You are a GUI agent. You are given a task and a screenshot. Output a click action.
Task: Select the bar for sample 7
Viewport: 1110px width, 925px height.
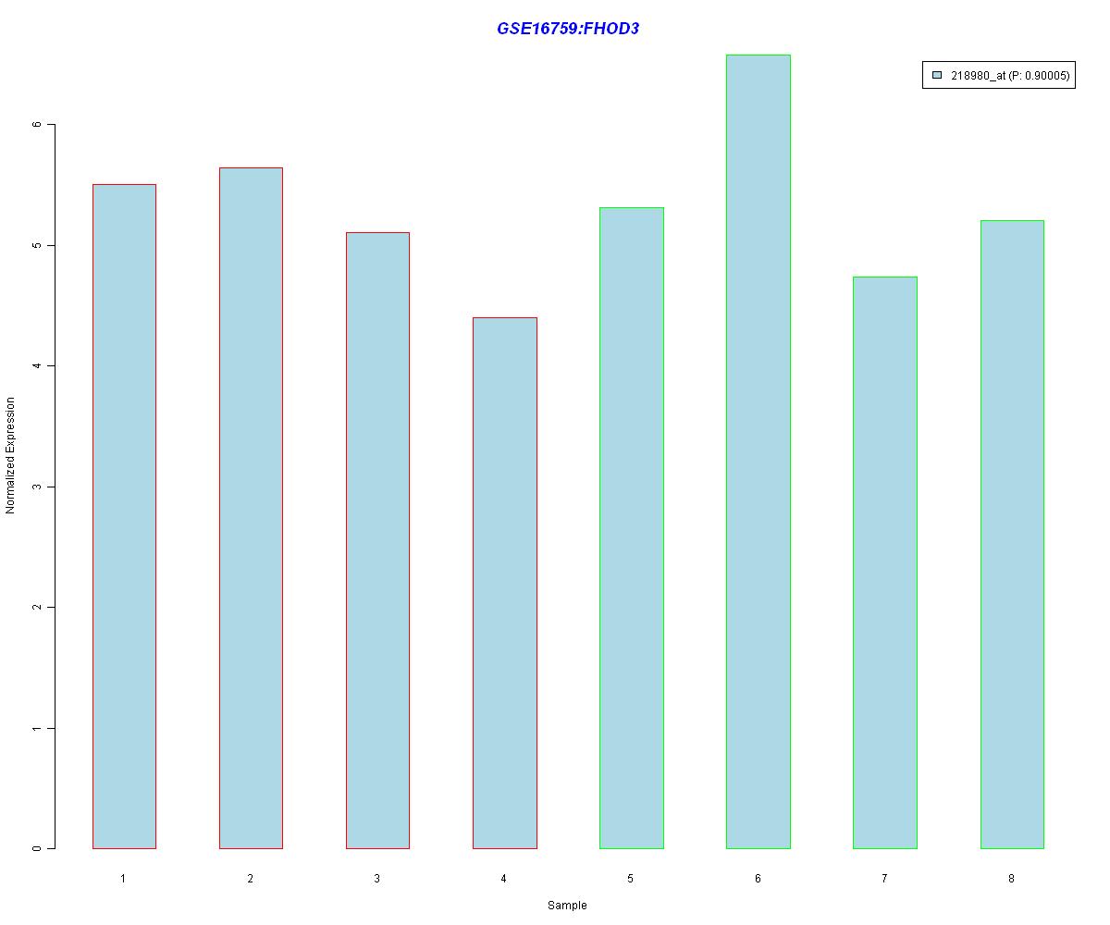coord(885,562)
